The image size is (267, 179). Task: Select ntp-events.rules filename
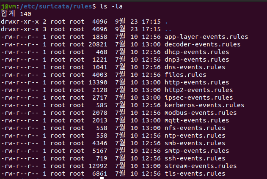pyautogui.click(x=195, y=136)
